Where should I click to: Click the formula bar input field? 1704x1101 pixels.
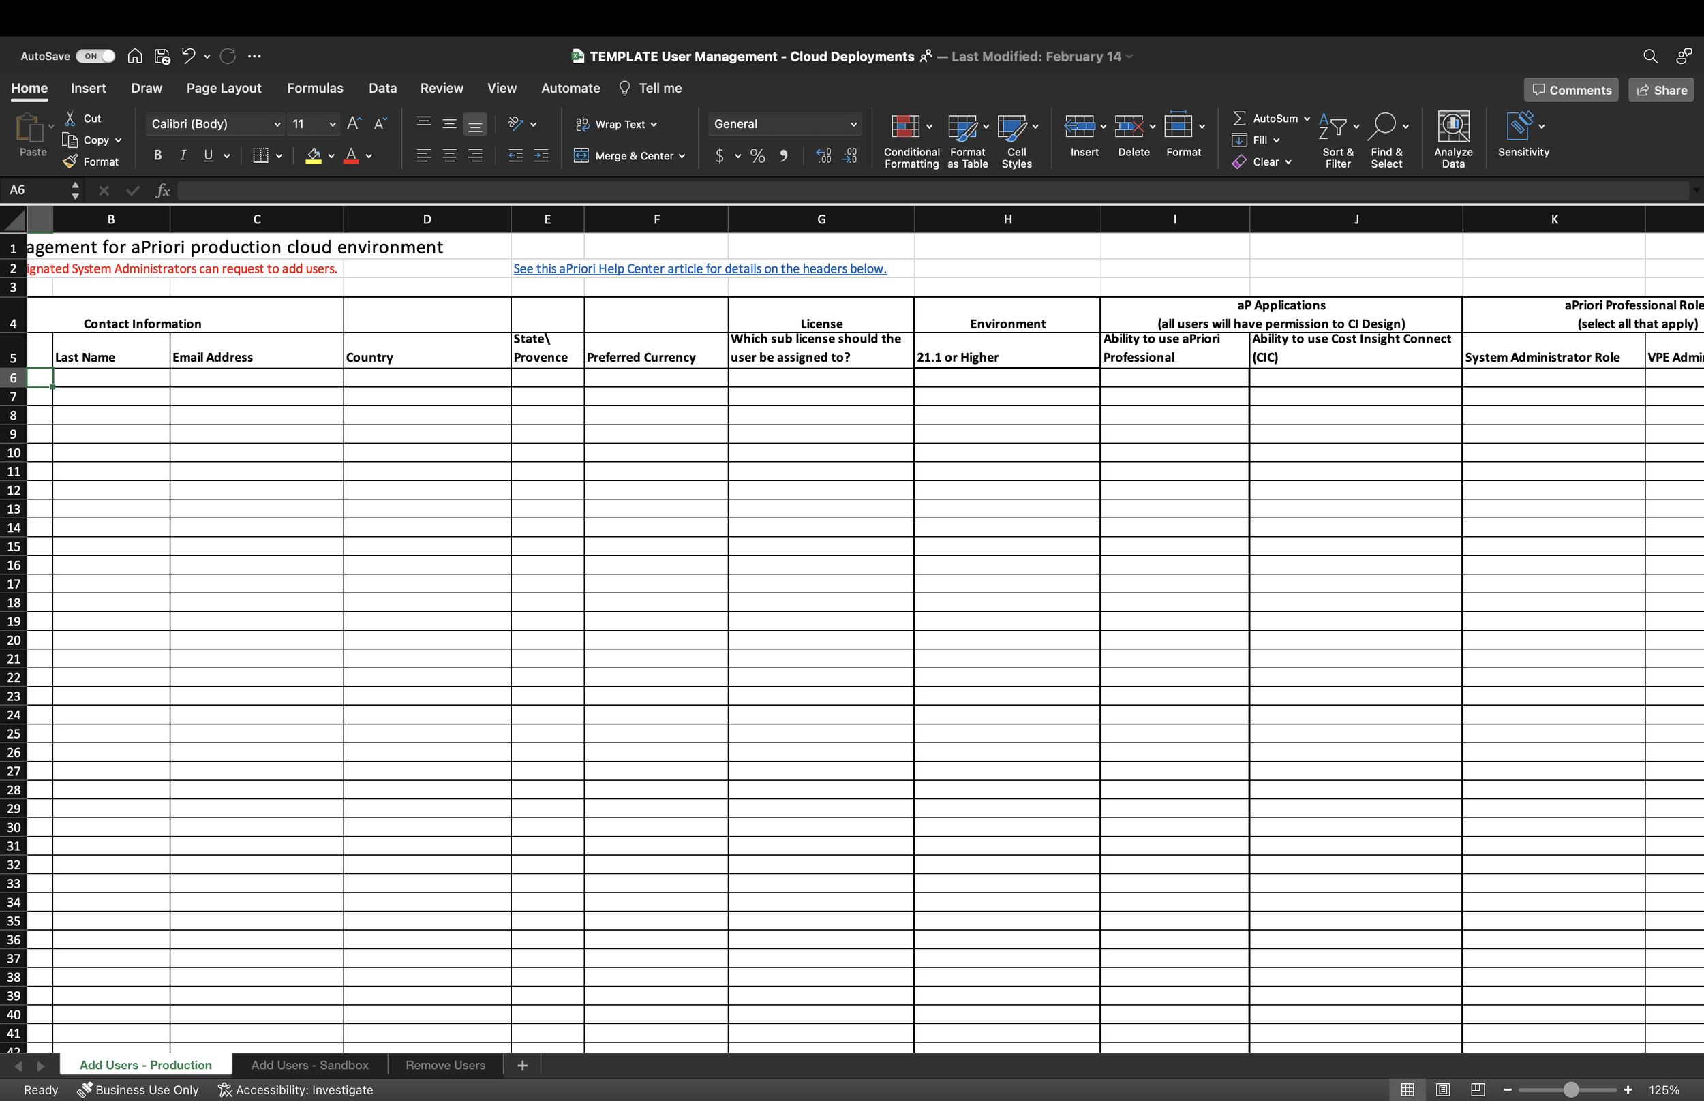click(x=930, y=190)
